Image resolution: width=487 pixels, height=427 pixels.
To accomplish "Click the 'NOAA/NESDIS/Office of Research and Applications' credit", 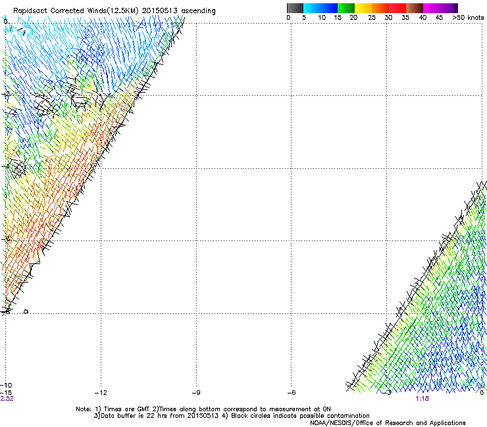I will [388, 423].
